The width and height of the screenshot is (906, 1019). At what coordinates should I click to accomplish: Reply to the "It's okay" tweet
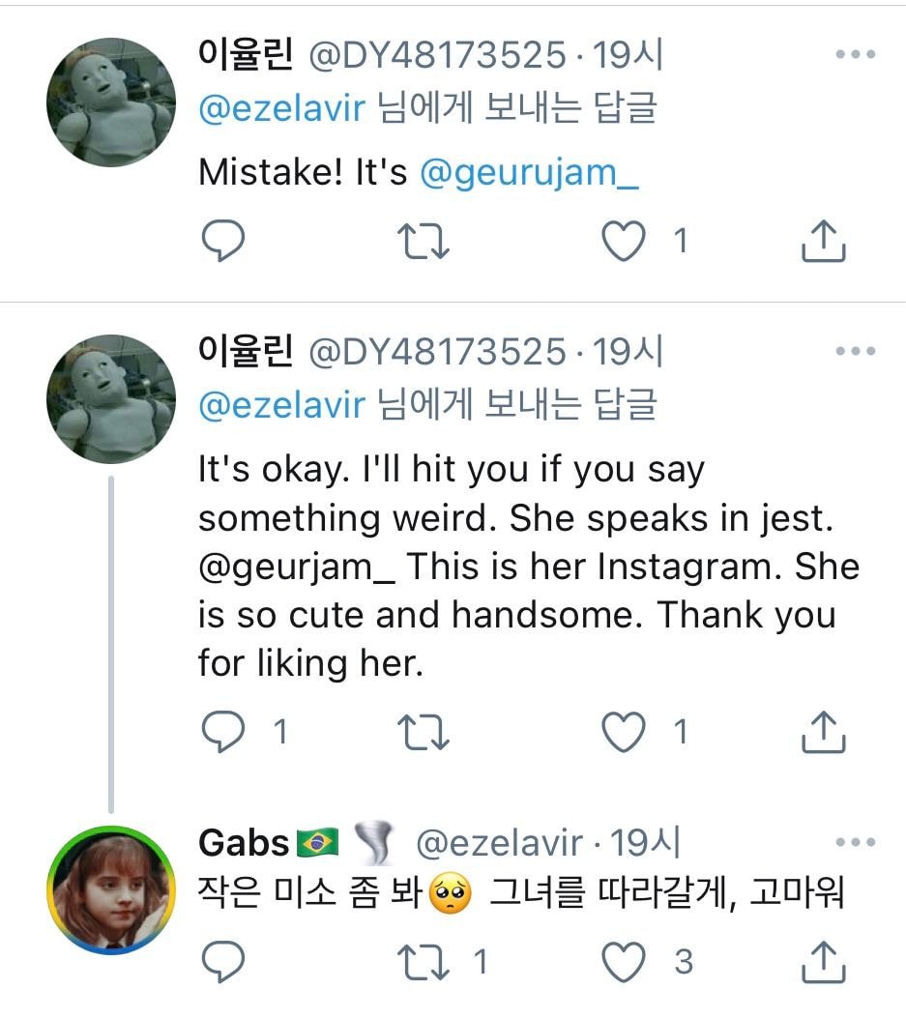pos(222,733)
